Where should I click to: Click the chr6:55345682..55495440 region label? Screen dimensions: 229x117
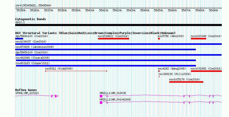(33, 6)
